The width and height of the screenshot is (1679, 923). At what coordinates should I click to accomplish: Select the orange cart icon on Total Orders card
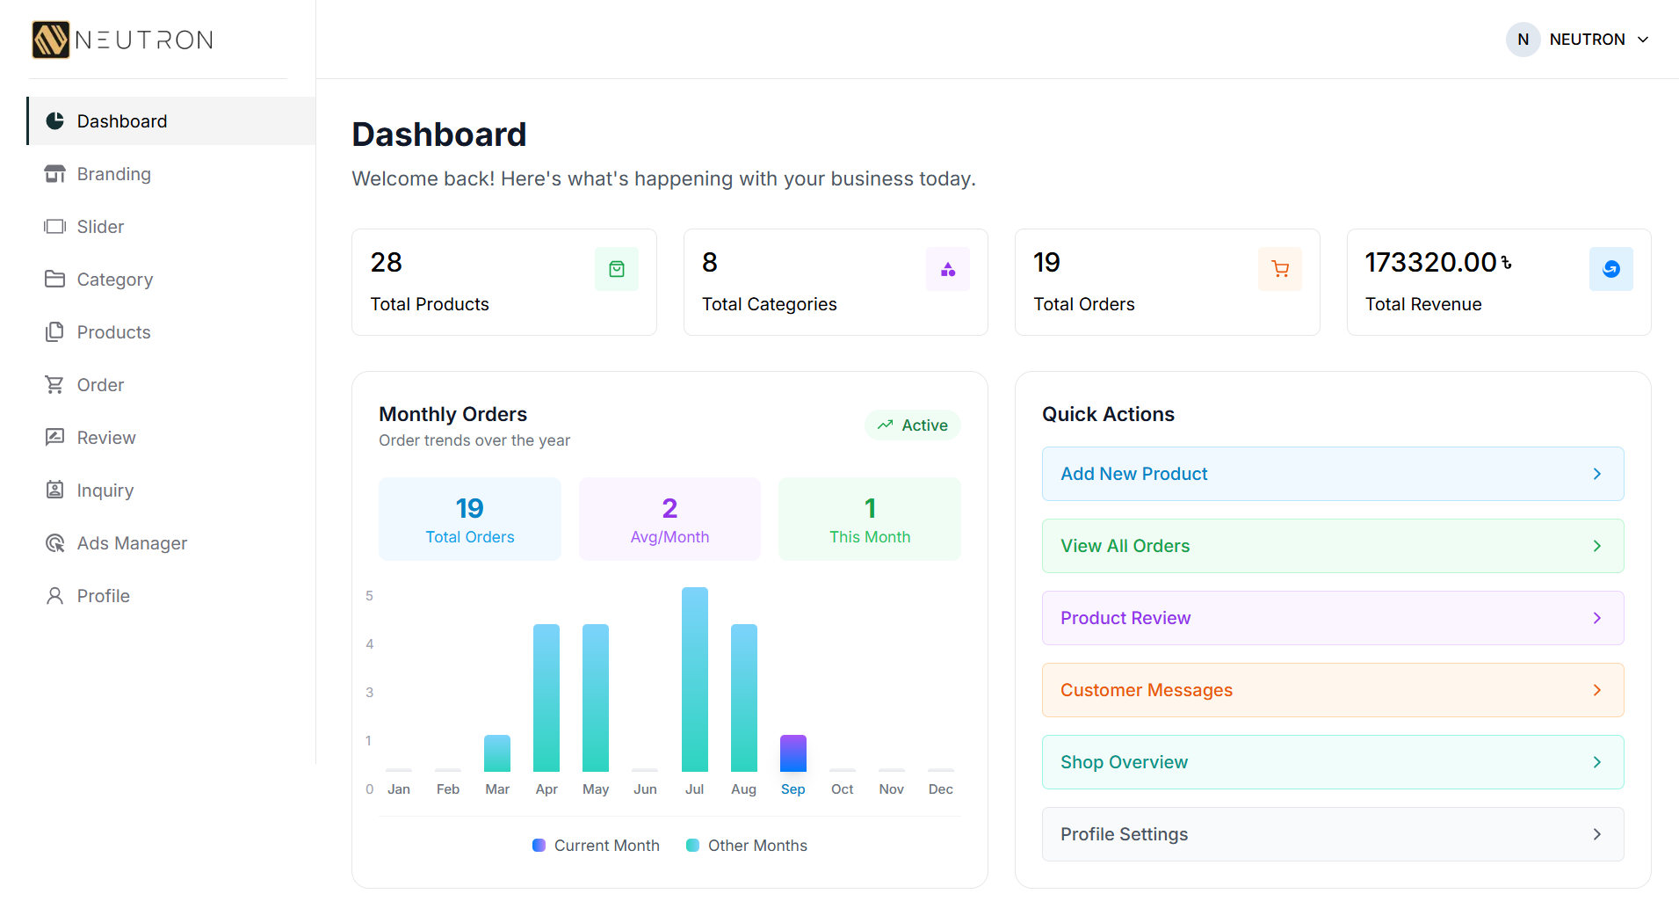point(1279,269)
